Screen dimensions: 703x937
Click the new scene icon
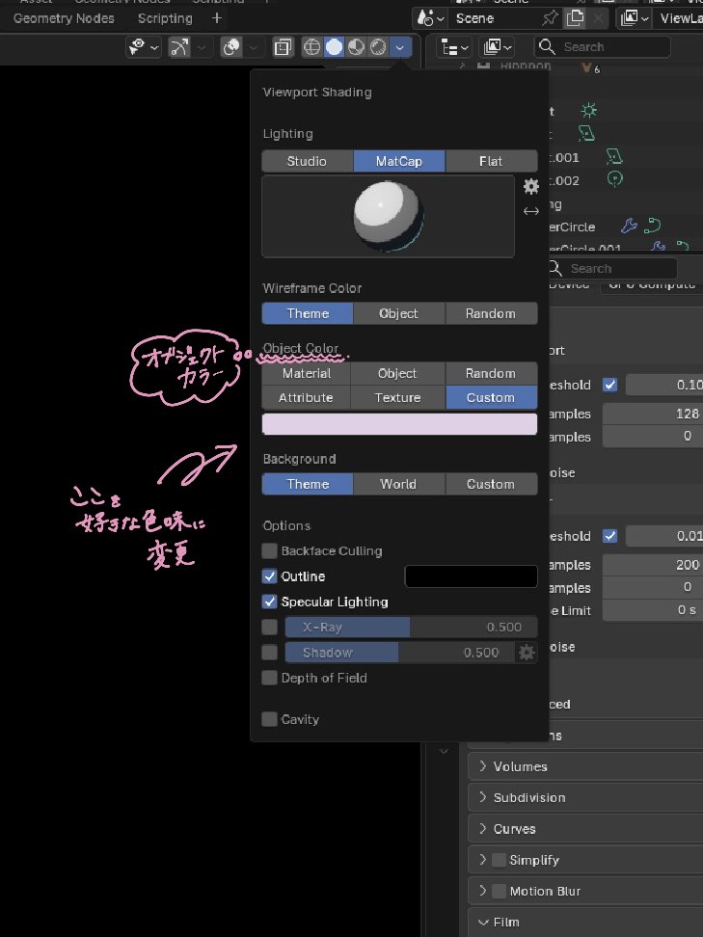[575, 18]
